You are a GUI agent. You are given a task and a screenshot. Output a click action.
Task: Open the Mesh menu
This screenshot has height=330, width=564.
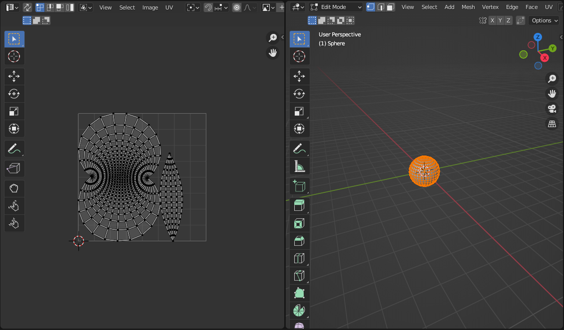(468, 7)
